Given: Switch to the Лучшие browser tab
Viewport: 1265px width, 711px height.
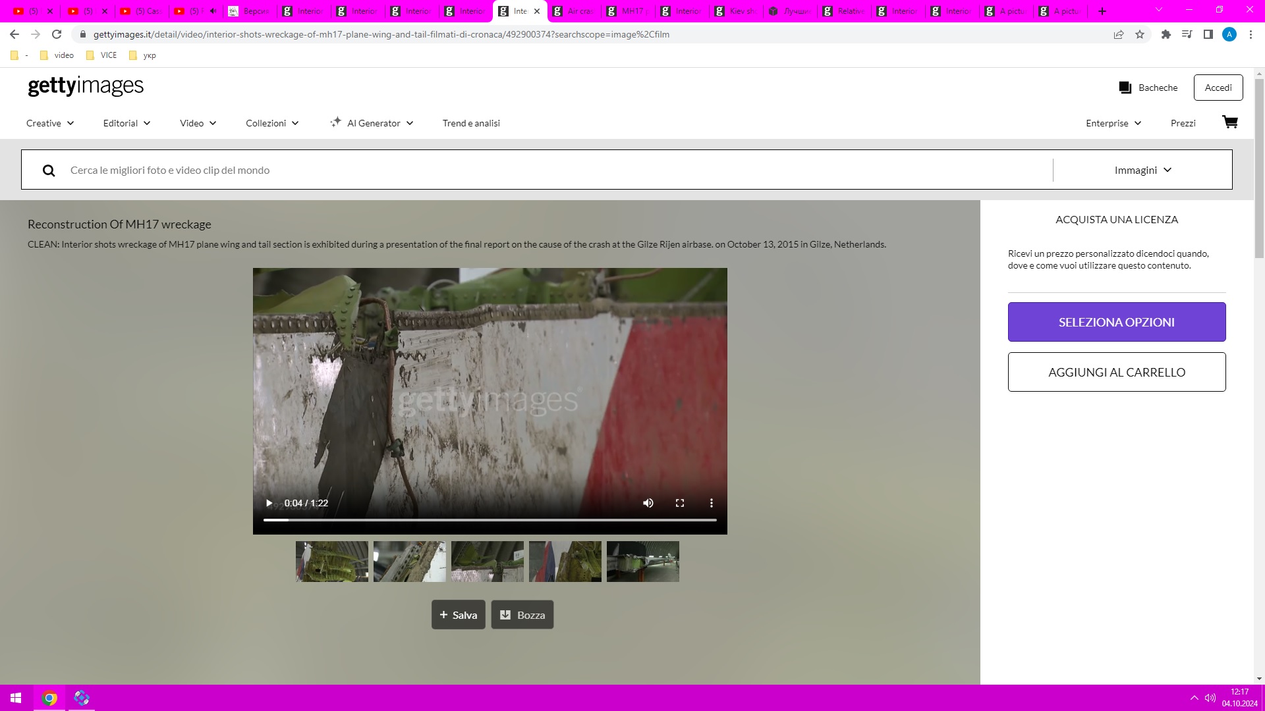Looking at the screenshot, I should click(790, 11).
